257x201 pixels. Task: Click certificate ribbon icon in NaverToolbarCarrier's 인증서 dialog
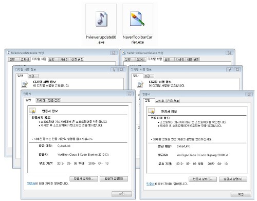click(152, 111)
